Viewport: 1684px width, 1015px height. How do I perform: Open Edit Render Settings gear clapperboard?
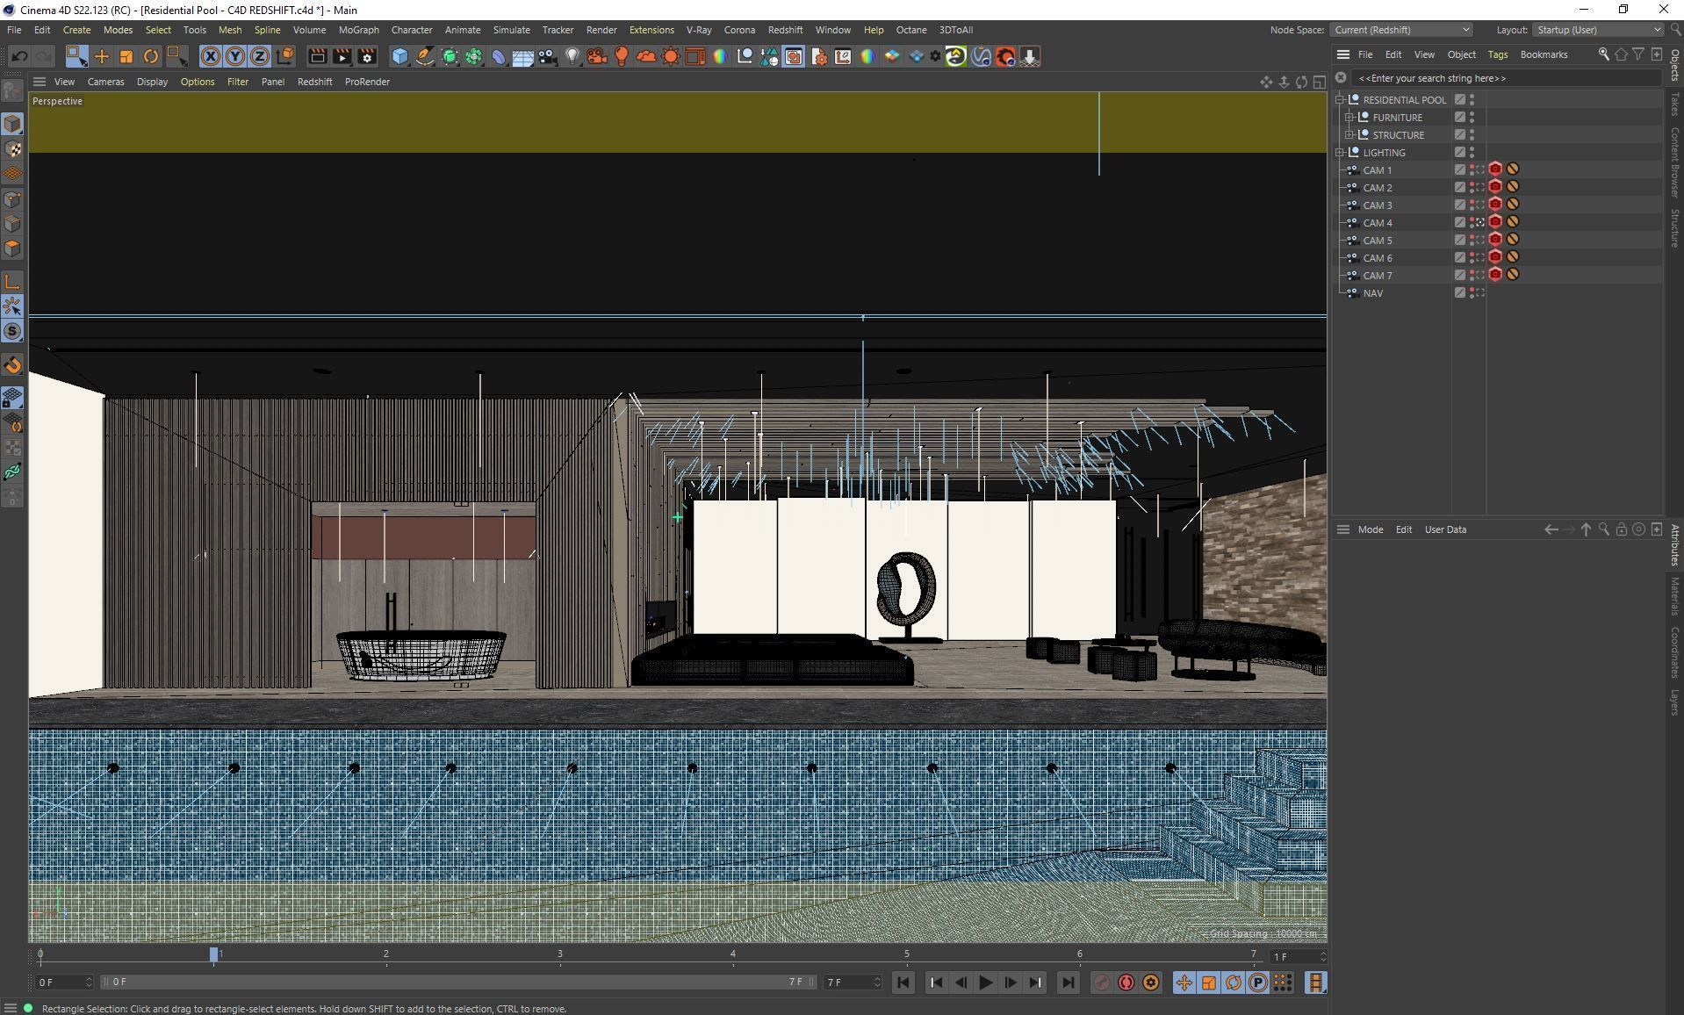pyautogui.click(x=367, y=56)
